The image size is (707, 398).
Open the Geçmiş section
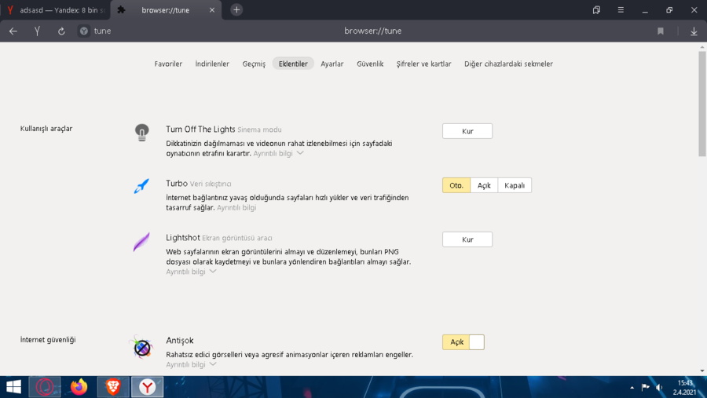click(x=254, y=64)
